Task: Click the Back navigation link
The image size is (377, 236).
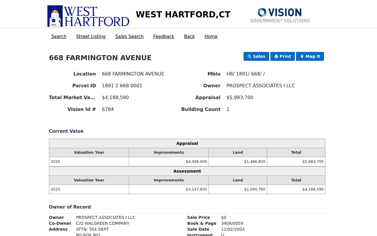Action: 189,36
